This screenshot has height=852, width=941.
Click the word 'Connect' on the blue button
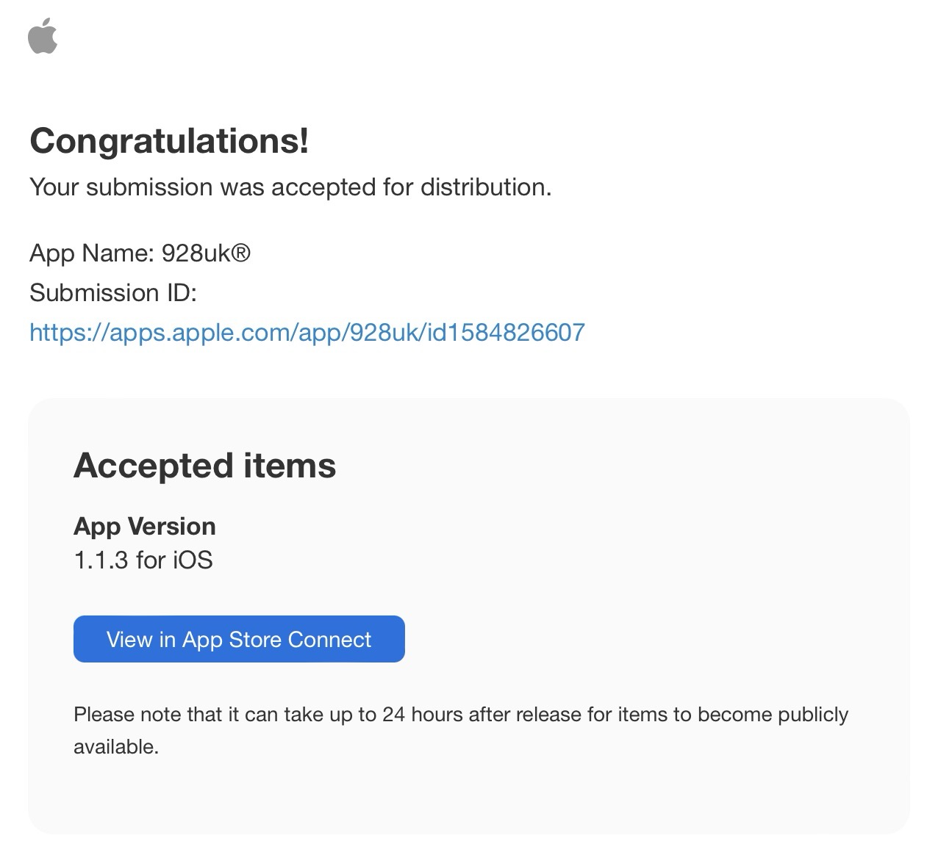pyautogui.click(x=329, y=640)
